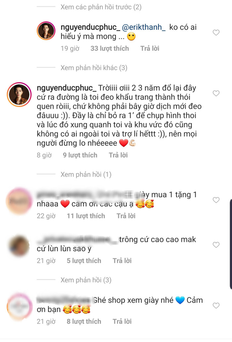Expand 'Xem phản hồi (1)' replies
This screenshot has height=342, width=232.
coord(86,175)
